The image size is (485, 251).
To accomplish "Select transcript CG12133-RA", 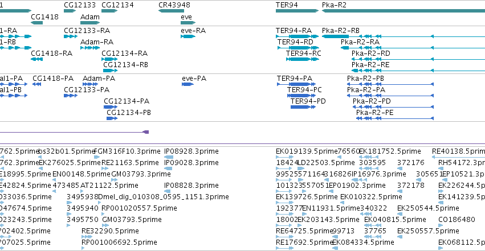I will point(71,36).
